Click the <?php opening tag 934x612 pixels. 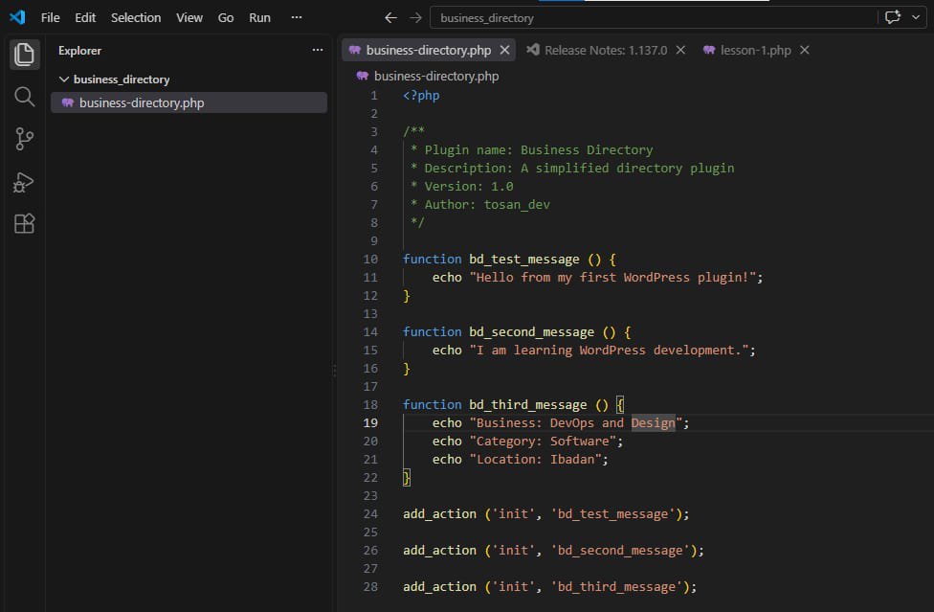coord(421,96)
